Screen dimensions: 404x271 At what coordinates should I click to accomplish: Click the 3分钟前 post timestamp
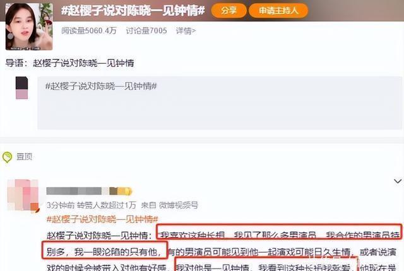coord(61,205)
